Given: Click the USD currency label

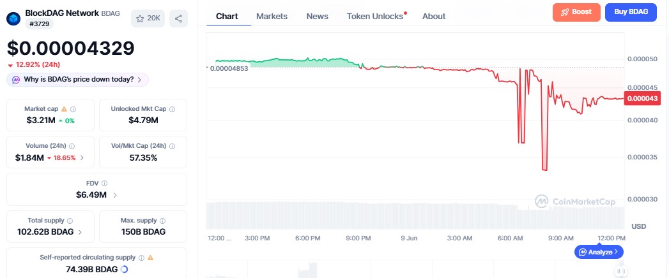Looking at the screenshot, I should click(x=639, y=226).
